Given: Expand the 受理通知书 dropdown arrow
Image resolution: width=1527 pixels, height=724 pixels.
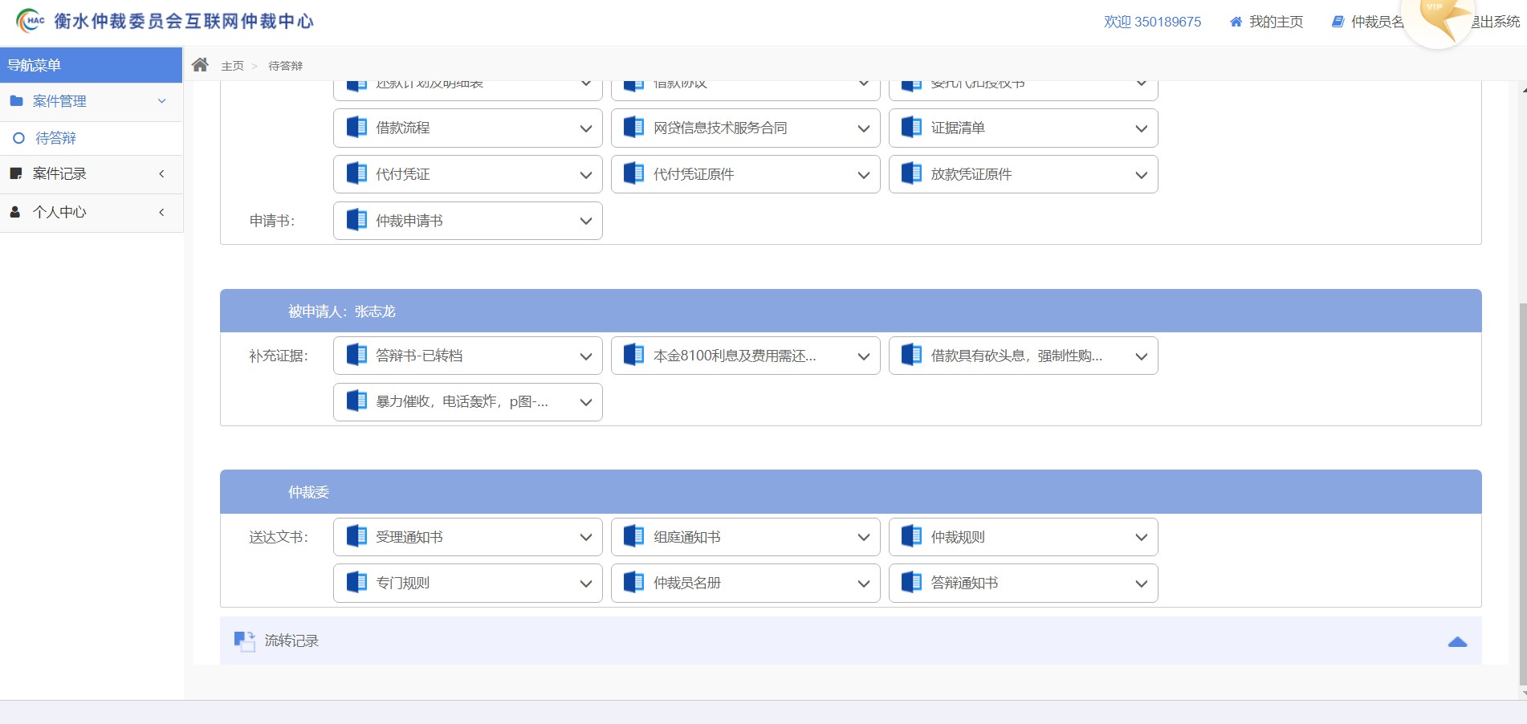Looking at the screenshot, I should coord(586,538).
